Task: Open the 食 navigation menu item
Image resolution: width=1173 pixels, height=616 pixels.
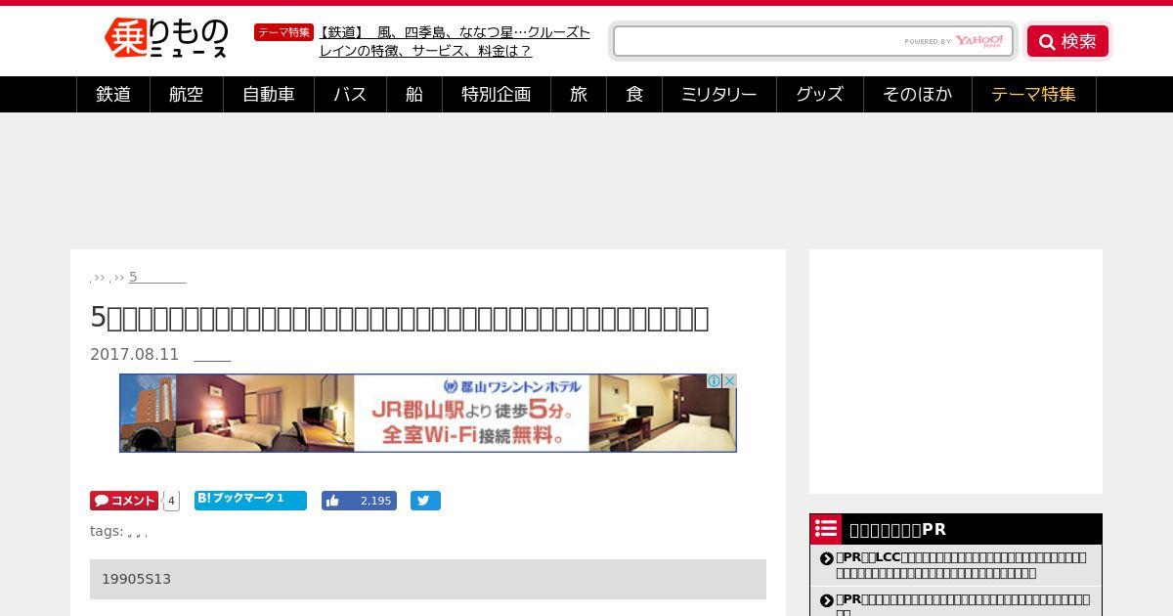Action: [634, 95]
